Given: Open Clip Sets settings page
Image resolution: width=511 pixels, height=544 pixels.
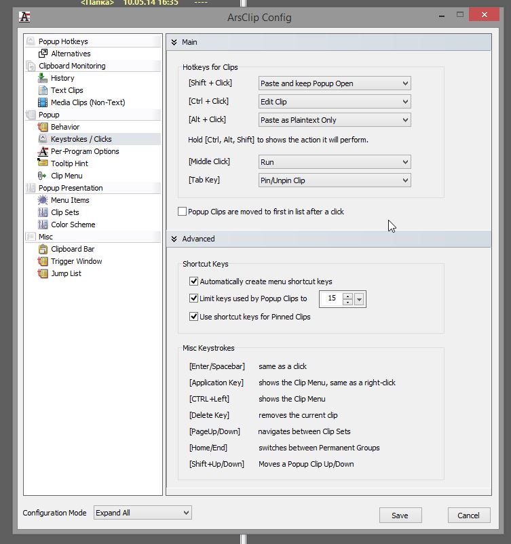Looking at the screenshot, I should tap(65, 212).
